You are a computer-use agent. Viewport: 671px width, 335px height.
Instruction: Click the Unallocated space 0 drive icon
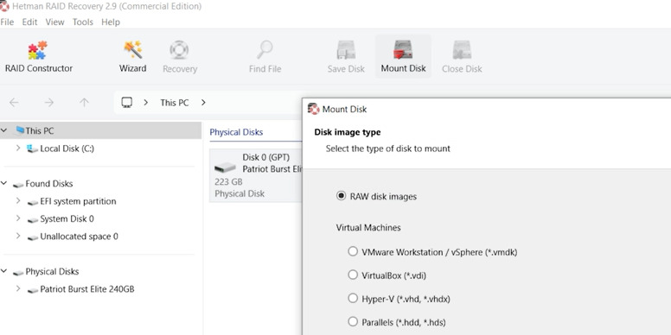[33, 237]
